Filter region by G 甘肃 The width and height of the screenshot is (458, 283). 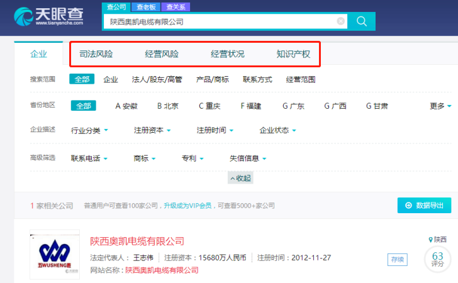(x=377, y=106)
